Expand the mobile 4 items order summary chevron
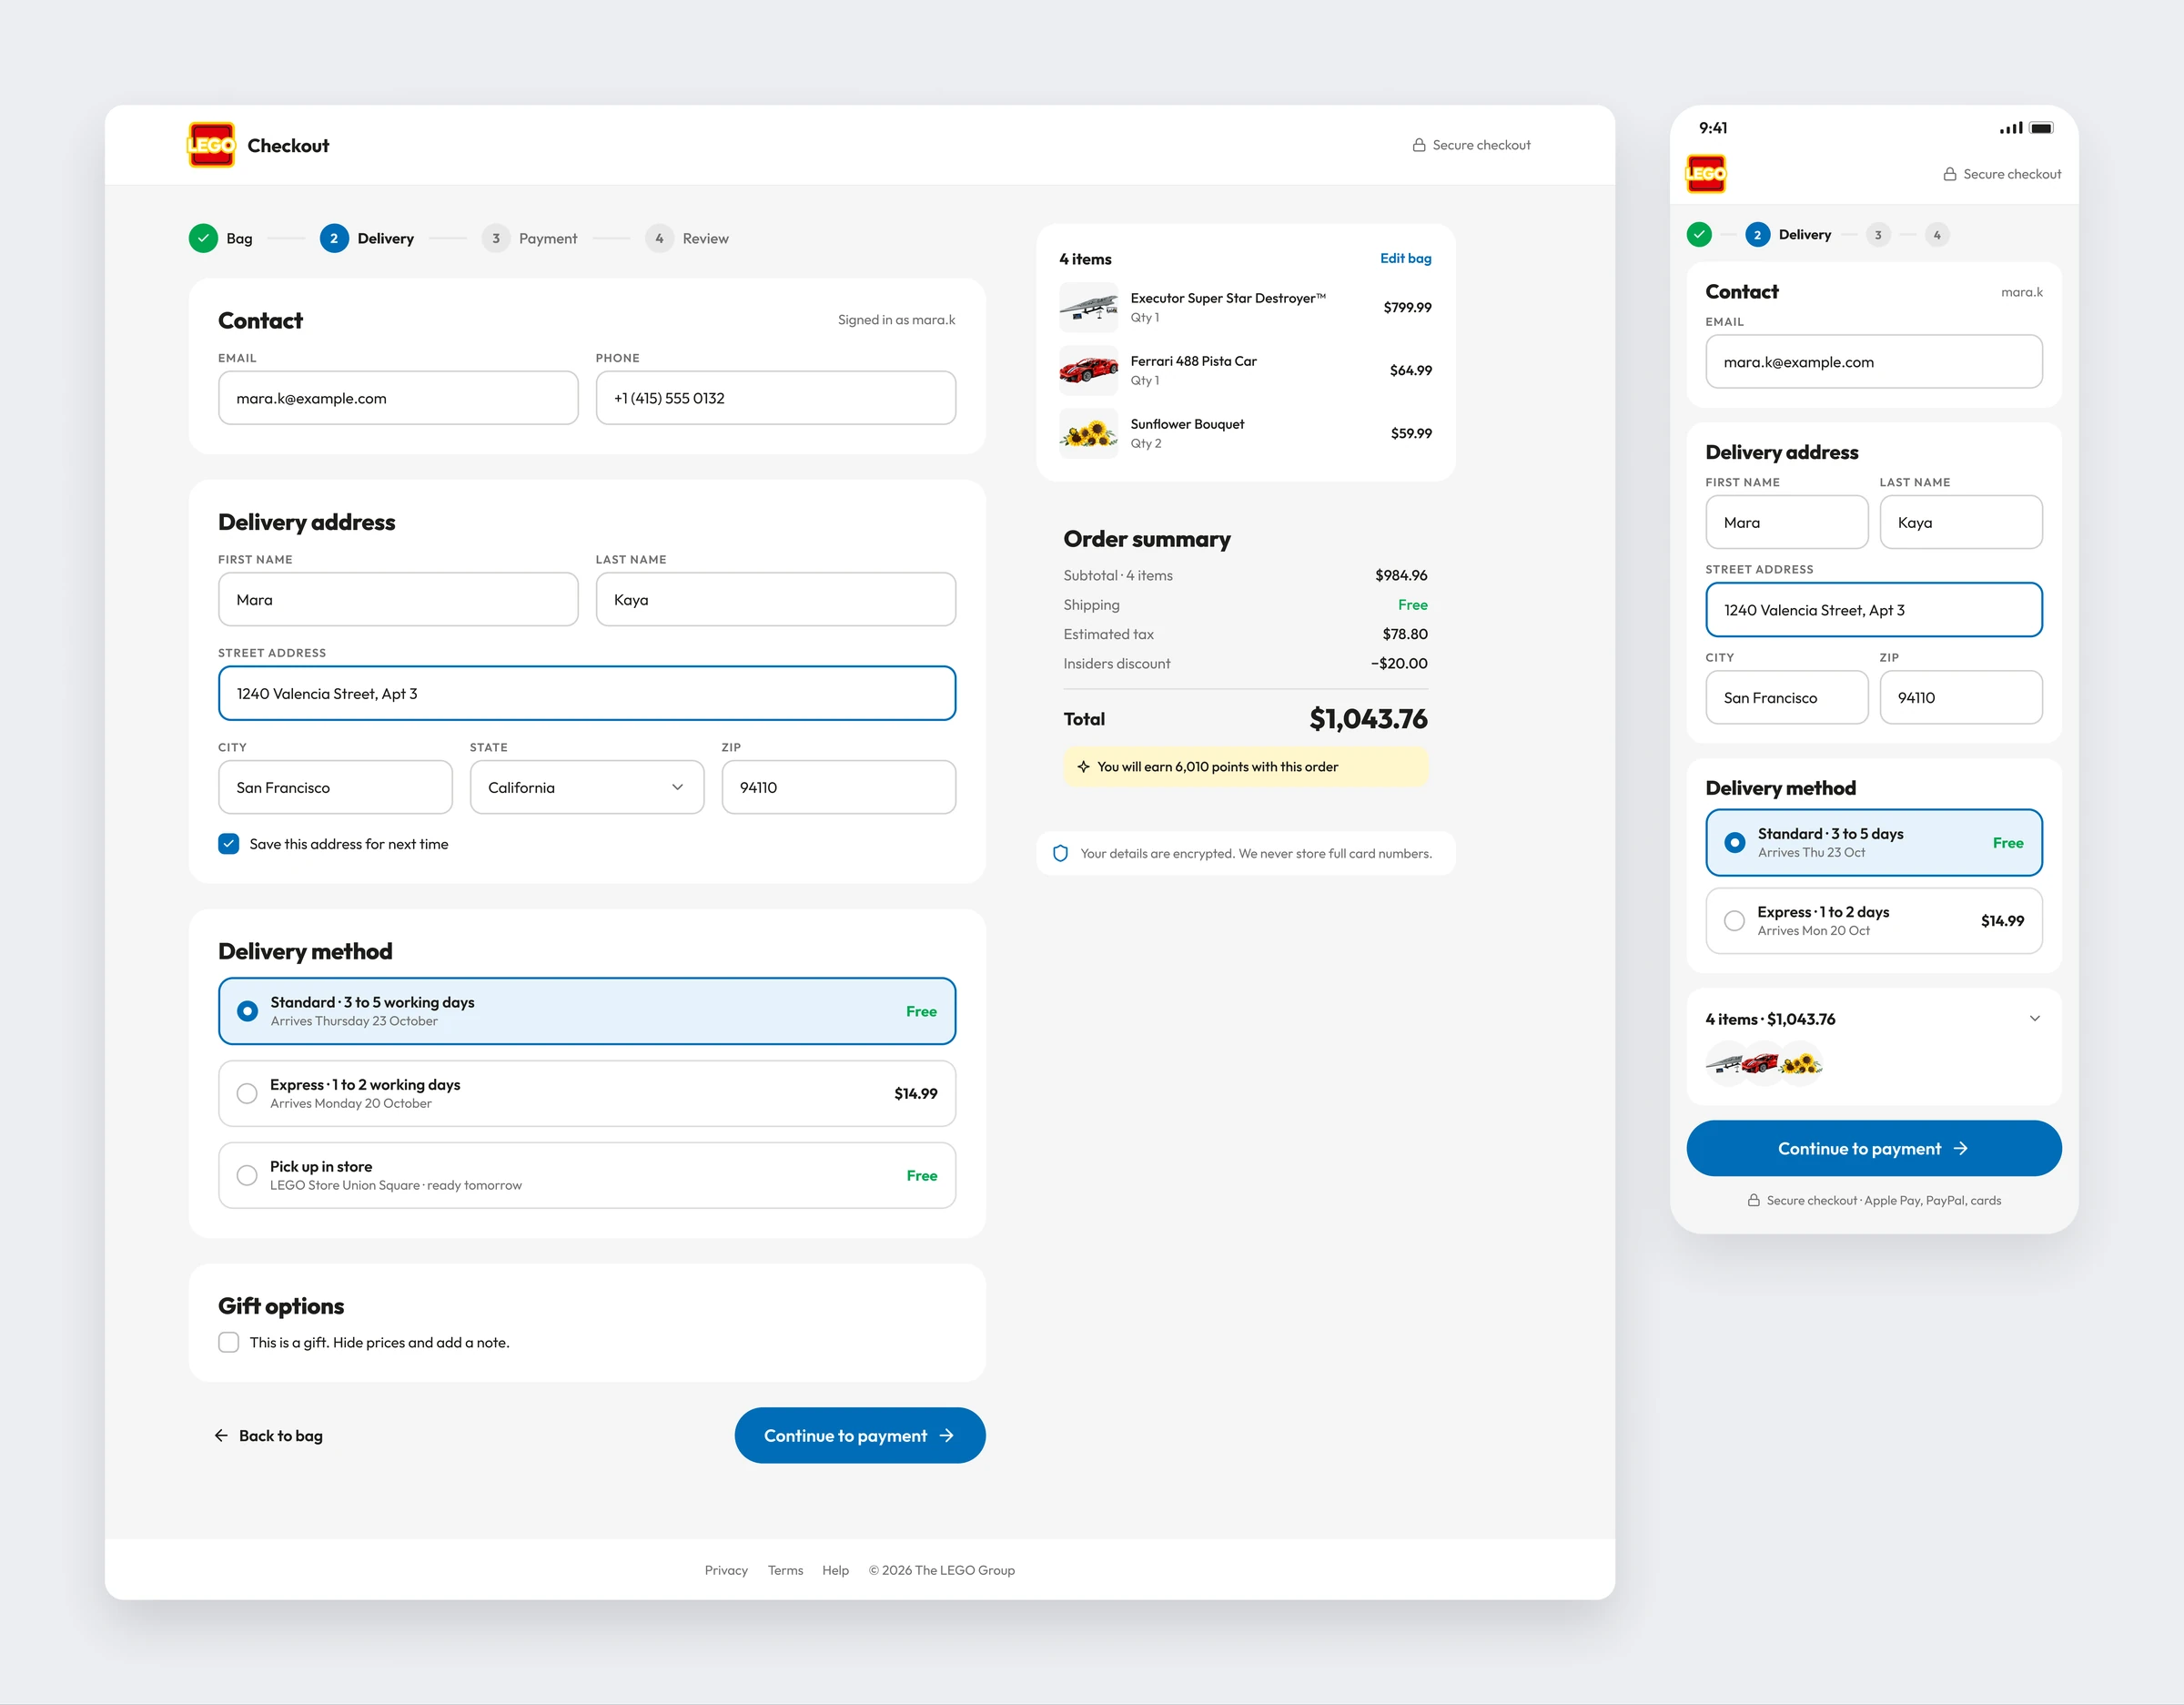Viewport: 2184px width, 1705px height. [x=2034, y=1019]
